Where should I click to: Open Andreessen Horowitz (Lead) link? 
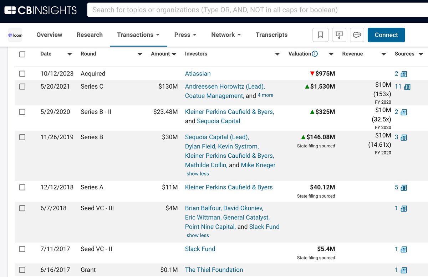[225, 87]
